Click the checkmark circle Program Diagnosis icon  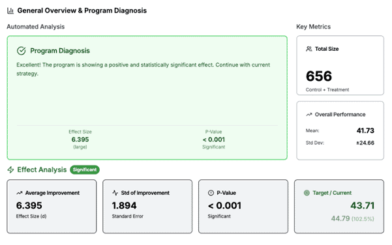coord(22,51)
